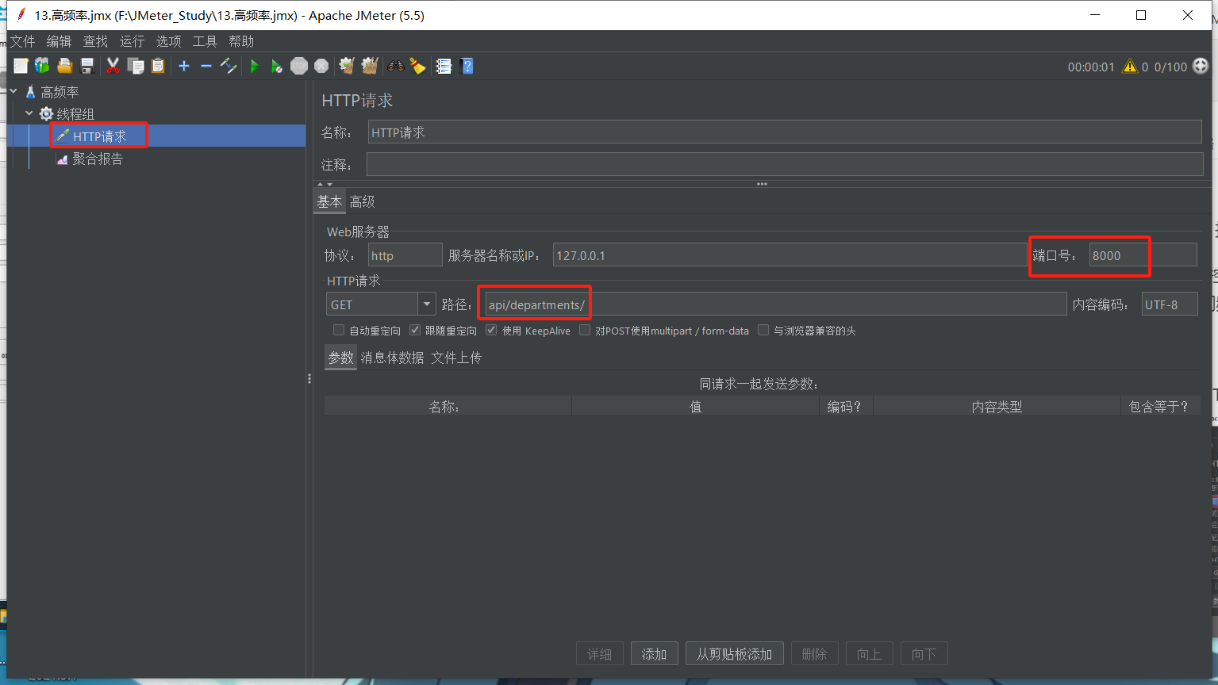This screenshot has width=1218, height=685.
Task: Enable 对POST使用multipart / form-data checkbox
Action: pyautogui.click(x=585, y=330)
